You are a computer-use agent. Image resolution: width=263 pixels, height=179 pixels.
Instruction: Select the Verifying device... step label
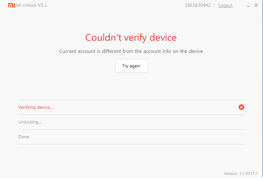[x=35, y=107]
